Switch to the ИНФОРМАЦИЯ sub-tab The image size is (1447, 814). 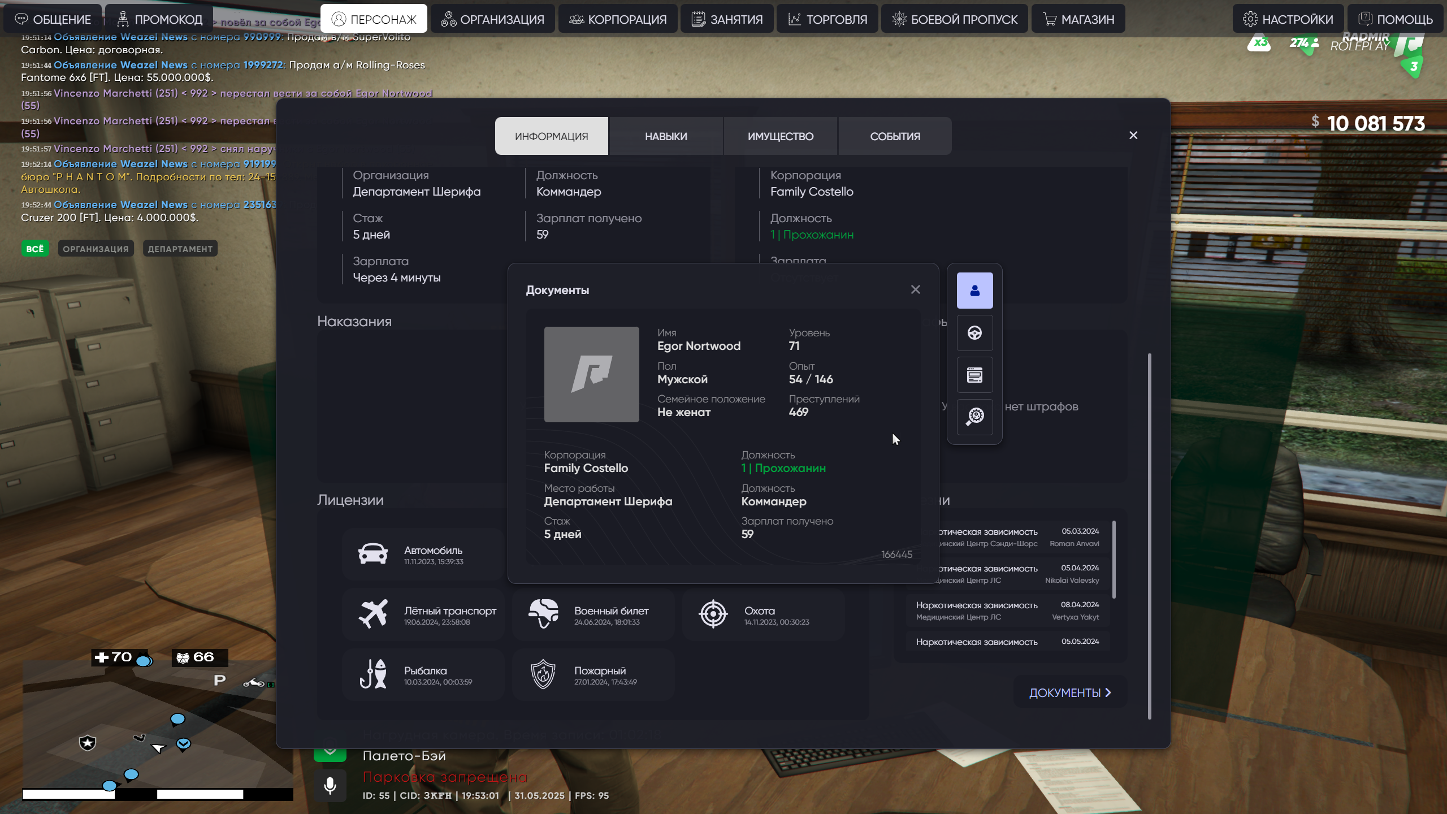(x=552, y=136)
